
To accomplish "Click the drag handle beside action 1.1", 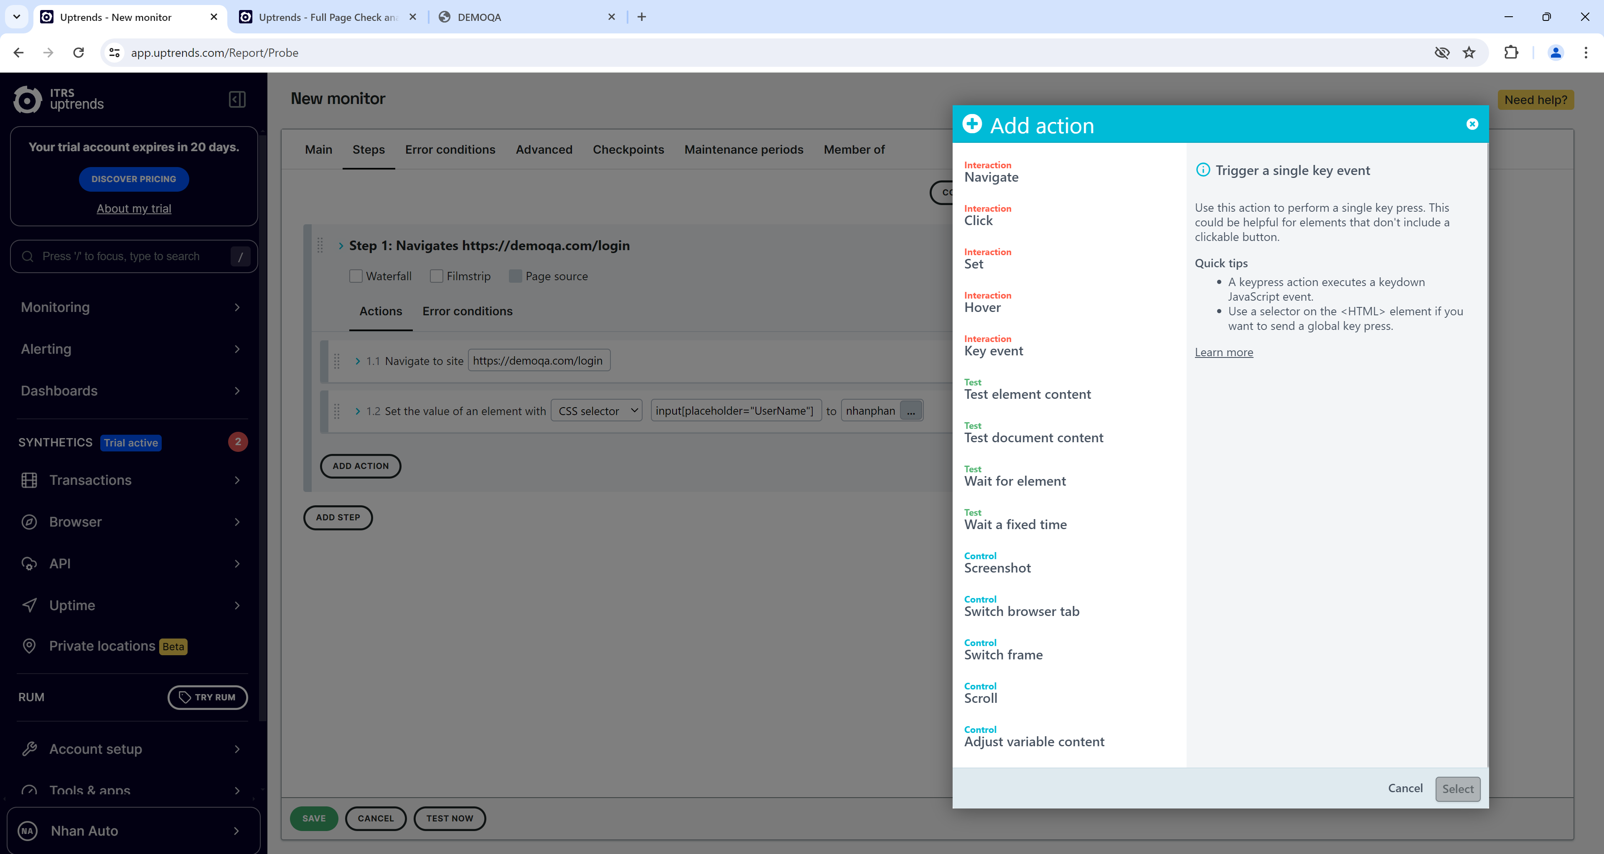I will click(x=337, y=361).
